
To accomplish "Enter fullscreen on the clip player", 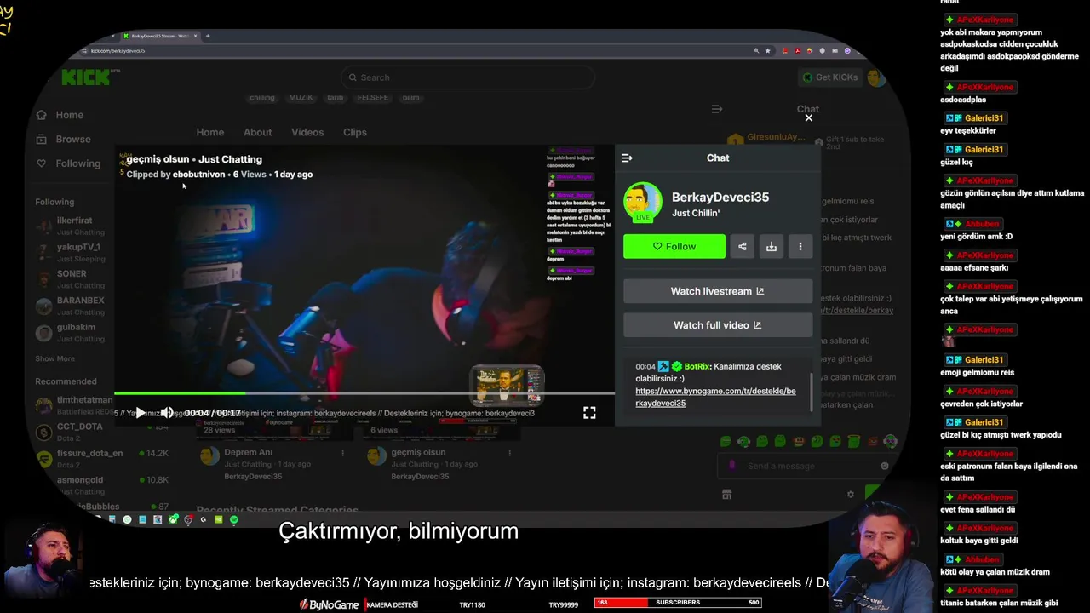I will click(x=589, y=413).
